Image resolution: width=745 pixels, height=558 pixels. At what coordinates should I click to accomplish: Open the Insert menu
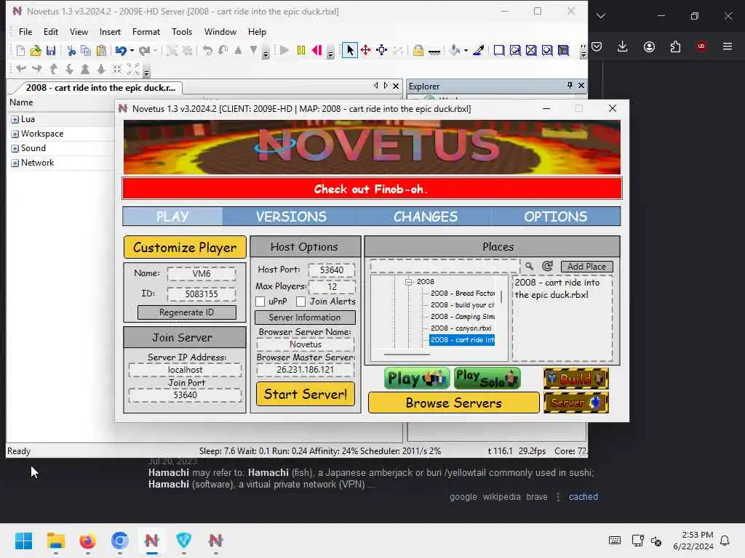tap(110, 32)
